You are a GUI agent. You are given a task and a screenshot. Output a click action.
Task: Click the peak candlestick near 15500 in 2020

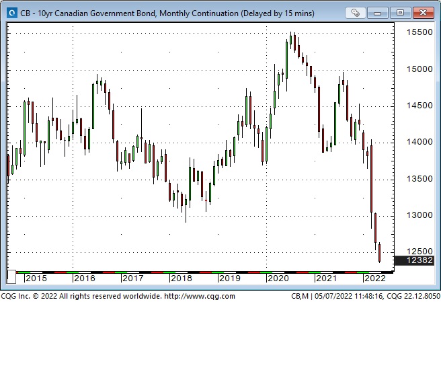[291, 40]
